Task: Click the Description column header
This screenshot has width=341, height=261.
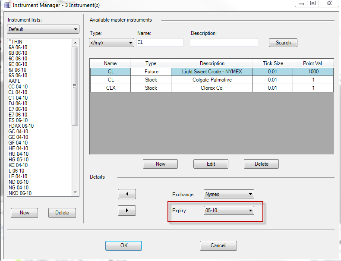Action: (x=212, y=63)
